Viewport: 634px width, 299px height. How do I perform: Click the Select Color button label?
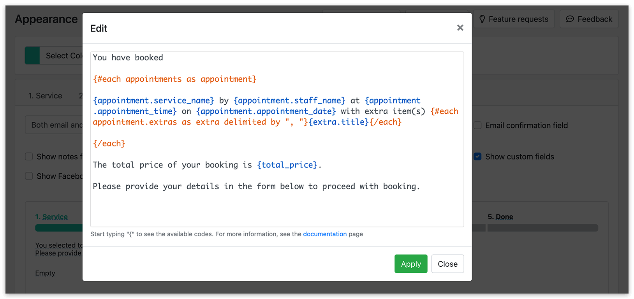coord(64,56)
